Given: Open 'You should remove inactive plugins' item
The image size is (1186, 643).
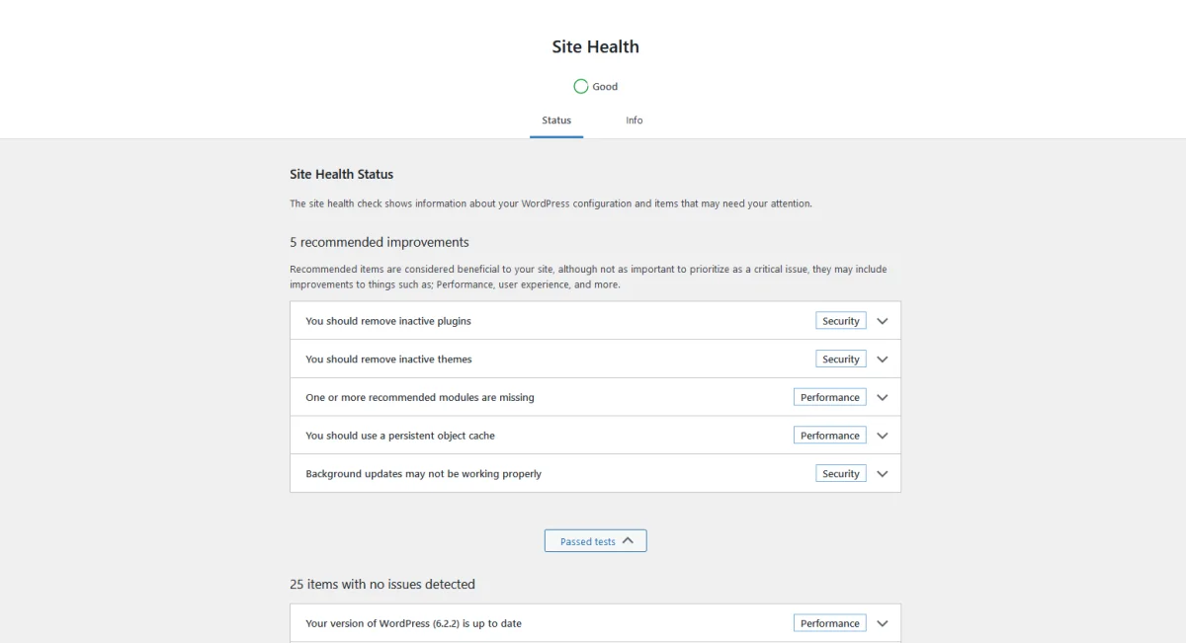Looking at the screenshot, I should (595, 321).
